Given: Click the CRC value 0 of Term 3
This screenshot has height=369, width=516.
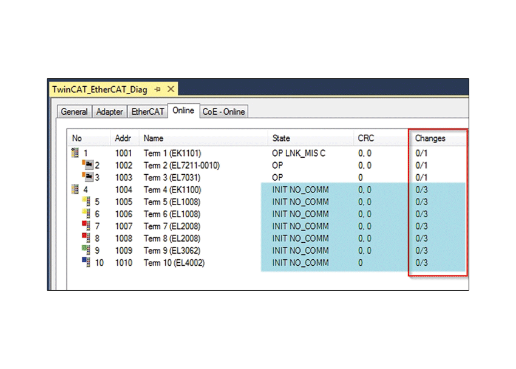Looking at the screenshot, I should (361, 178).
